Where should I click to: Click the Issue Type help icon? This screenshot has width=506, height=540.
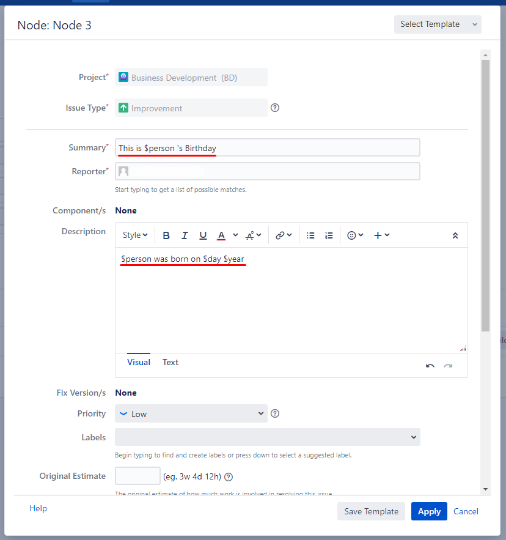(x=275, y=108)
